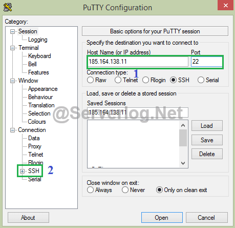Open the Proxy settings category
Screen dimensions: 235x228
pyautogui.click(x=35, y=146)
